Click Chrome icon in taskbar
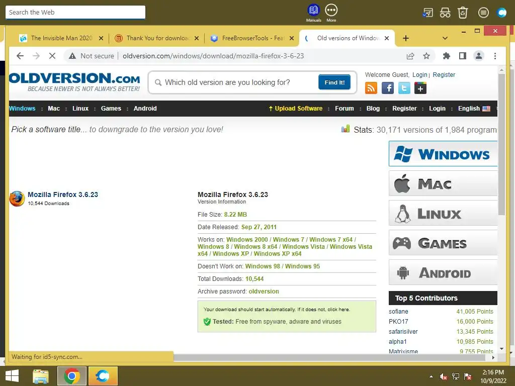515x386 pixels. coord(71,376)
